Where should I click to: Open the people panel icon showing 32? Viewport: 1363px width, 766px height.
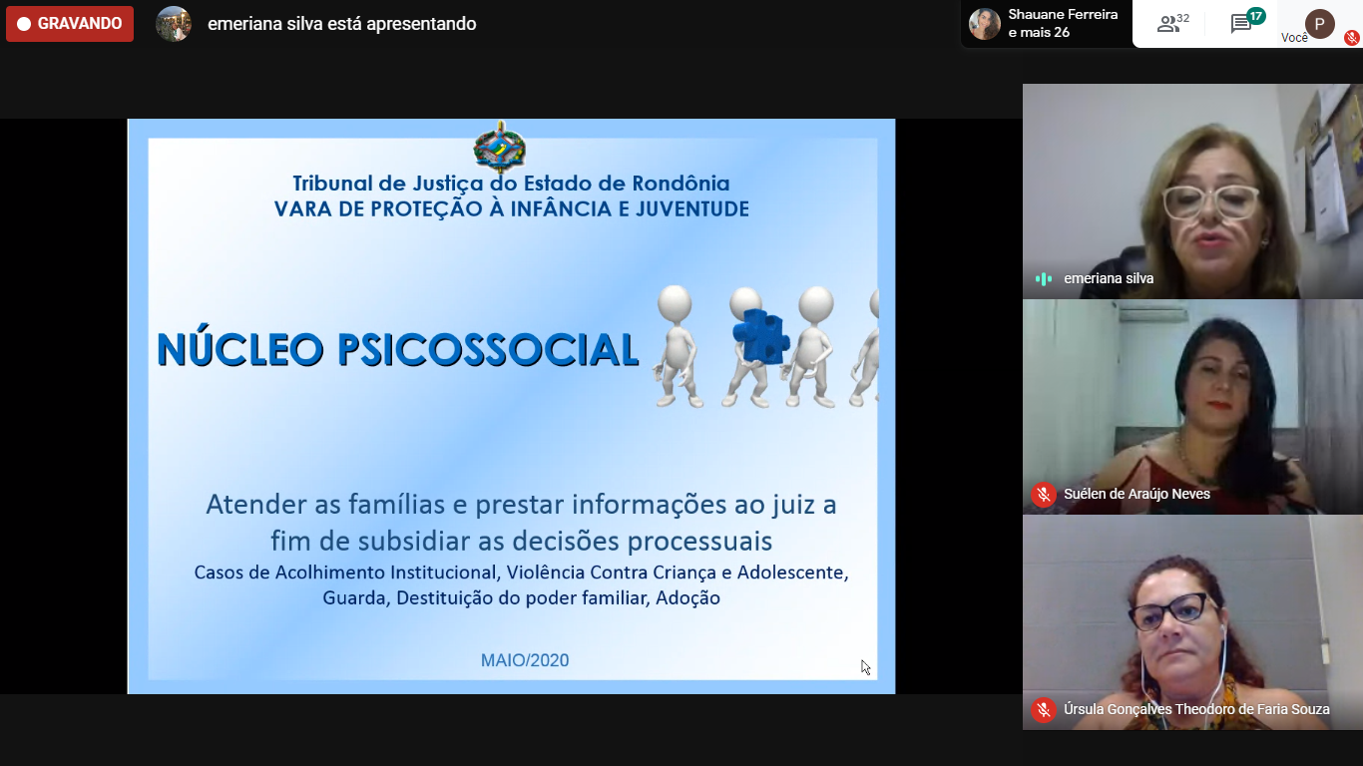tap(1172, 24)
